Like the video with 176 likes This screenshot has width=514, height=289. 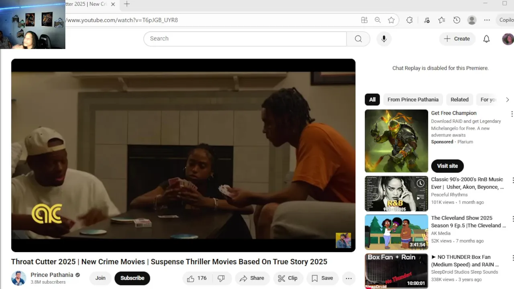196,278
